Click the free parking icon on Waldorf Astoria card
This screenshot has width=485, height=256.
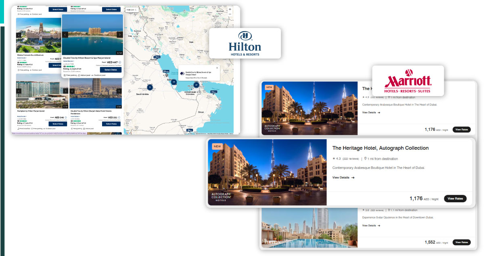coord(18,70)
